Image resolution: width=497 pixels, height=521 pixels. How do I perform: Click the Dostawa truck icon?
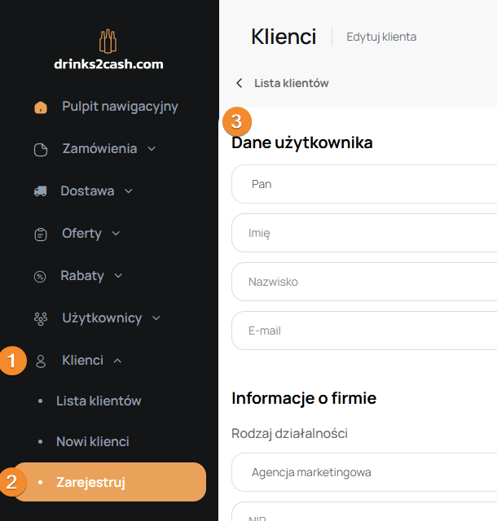[40, 191]
